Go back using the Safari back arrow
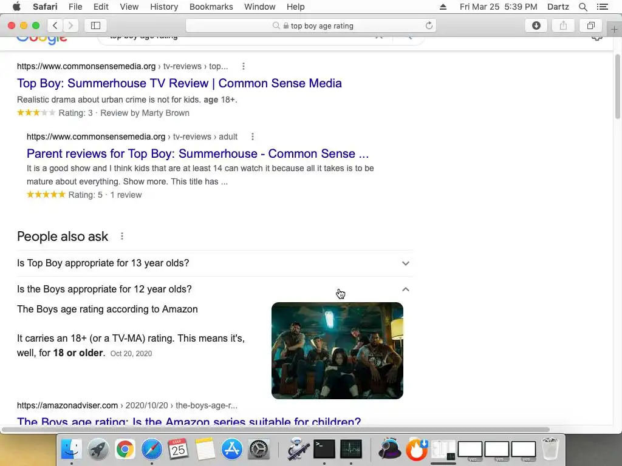Image resolution: width=622 pixels, height=466 pixels. [x=55, y=25]
